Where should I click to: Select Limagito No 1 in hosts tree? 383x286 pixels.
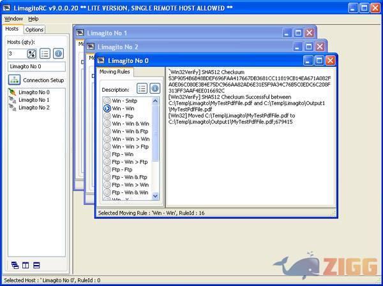pyautogui.click(x=34, y=100)
